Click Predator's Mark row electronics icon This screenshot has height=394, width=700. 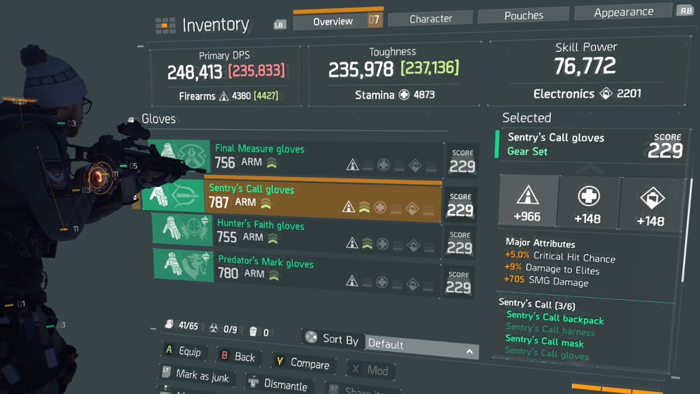tap(413, 284)
